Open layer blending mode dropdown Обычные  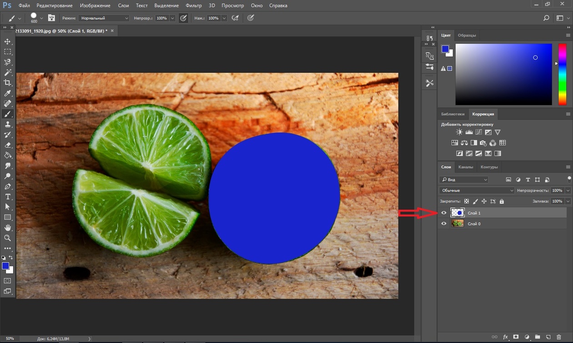(477, 191)
